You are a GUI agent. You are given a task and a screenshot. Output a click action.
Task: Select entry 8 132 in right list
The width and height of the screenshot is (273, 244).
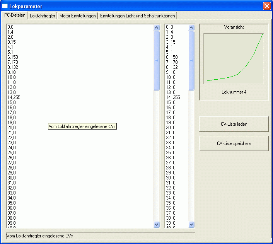coord(172,67)
